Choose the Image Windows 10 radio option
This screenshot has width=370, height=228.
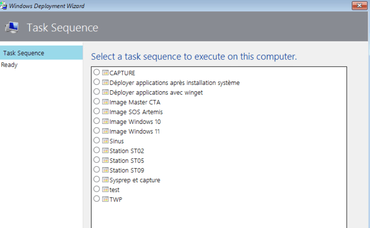(97, 121)
